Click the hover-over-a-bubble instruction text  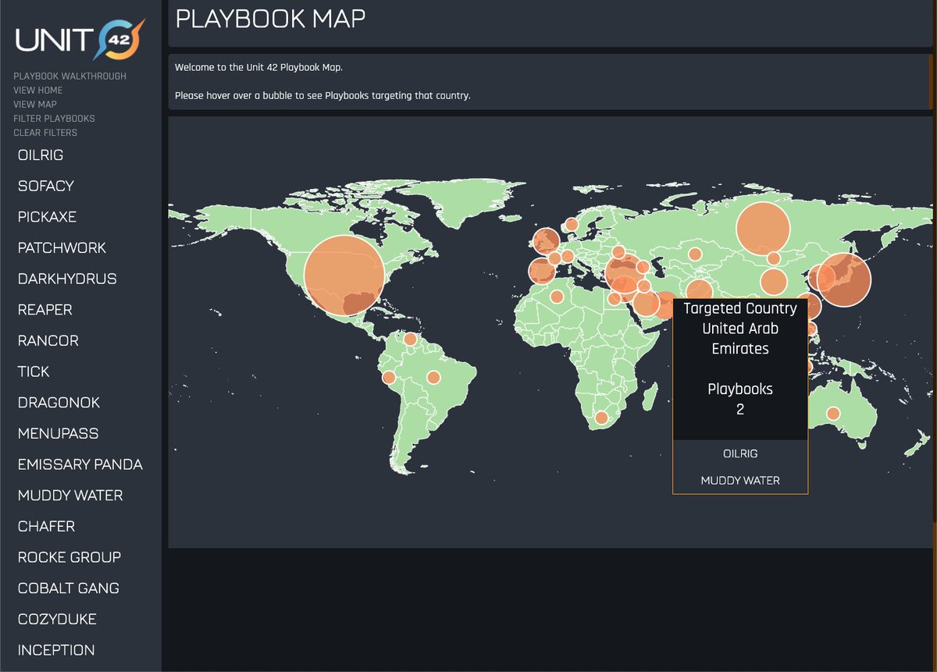322,96
